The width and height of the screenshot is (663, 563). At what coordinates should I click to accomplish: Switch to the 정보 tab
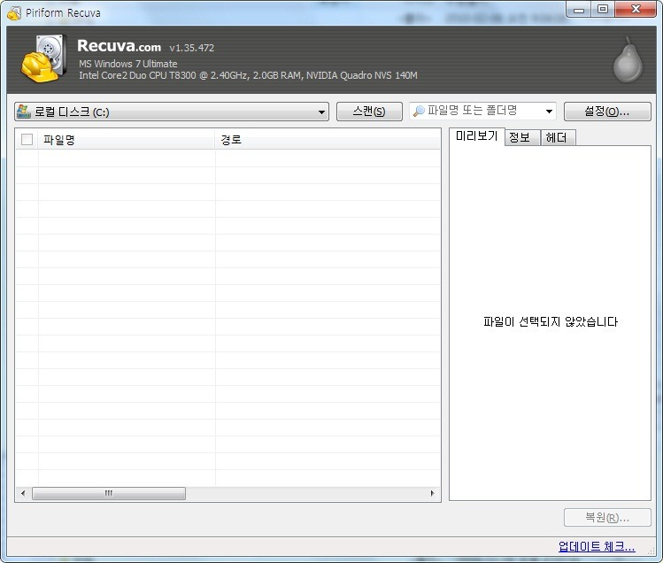tap(522, 137)
